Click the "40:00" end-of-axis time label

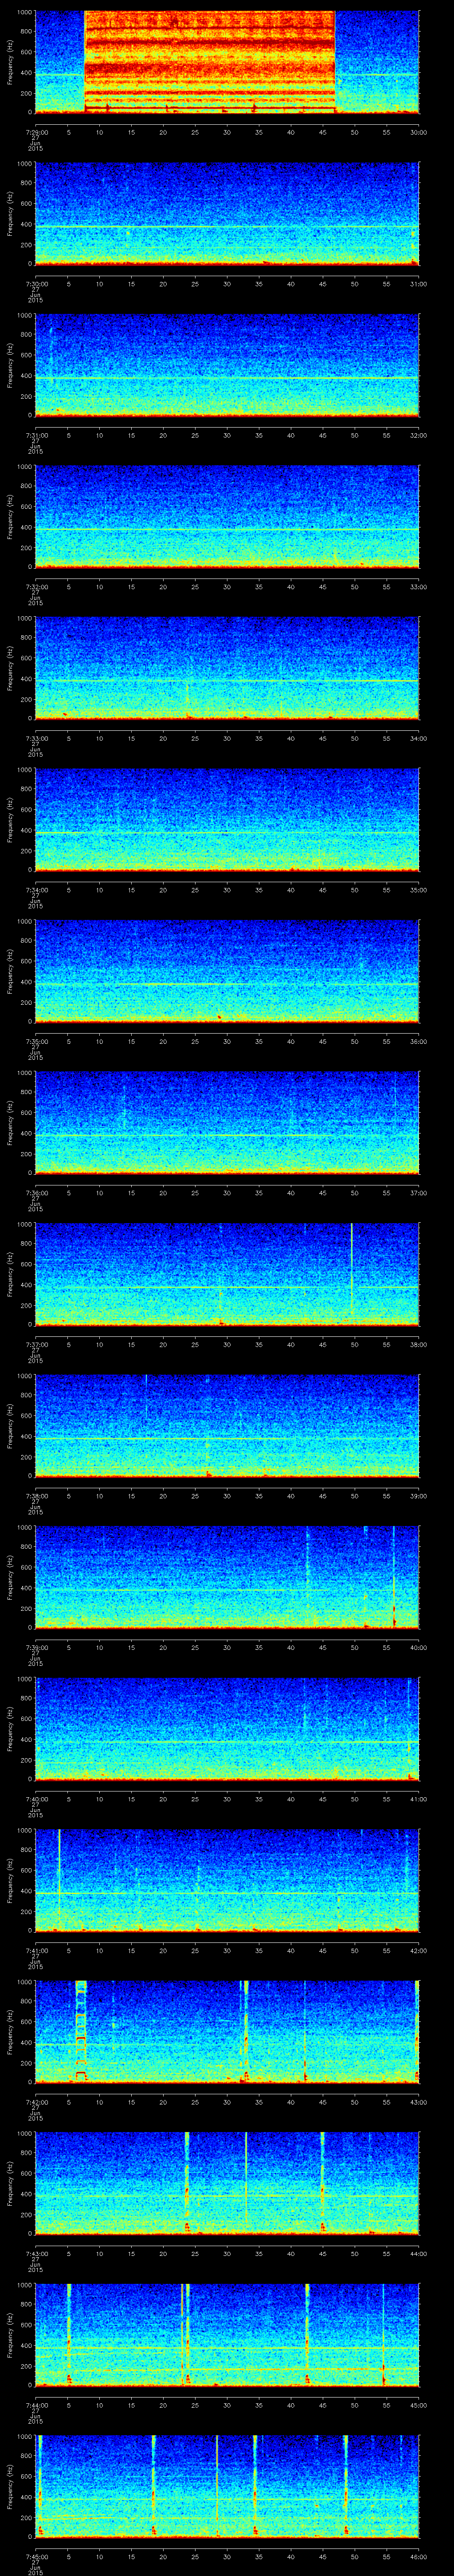pyautogui.click(x=418, y=1647)
